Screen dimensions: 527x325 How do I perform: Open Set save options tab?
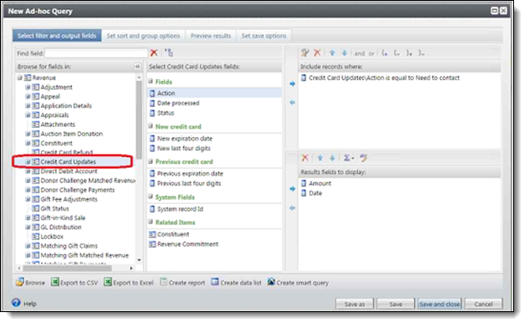click(x=264, y=35)
